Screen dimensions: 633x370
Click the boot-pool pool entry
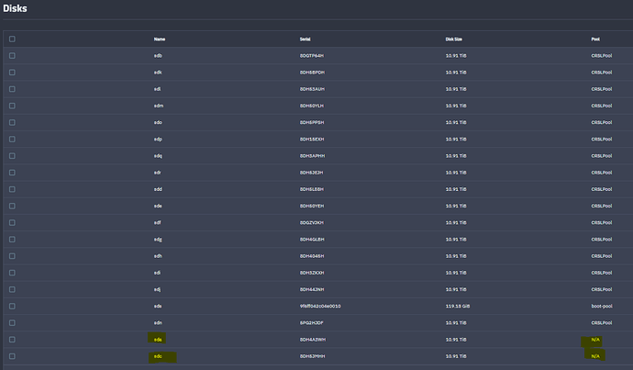[x=602, y=306]
